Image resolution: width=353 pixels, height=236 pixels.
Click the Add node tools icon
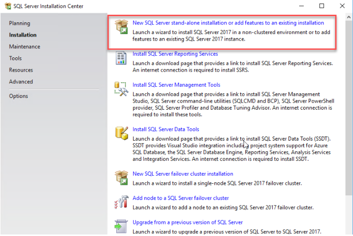point(121,202)
